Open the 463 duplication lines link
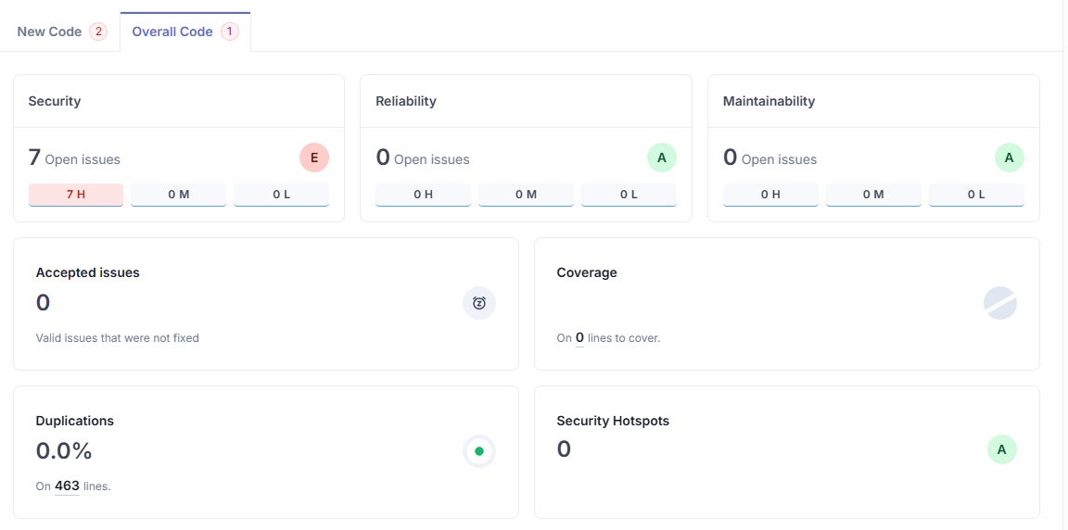Viewport: 1068px width, 530px height. point(67,486)
